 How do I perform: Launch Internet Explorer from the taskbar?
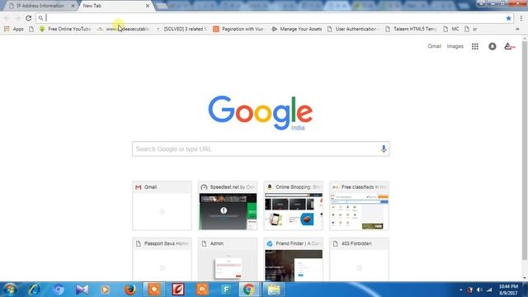[35, 290]
